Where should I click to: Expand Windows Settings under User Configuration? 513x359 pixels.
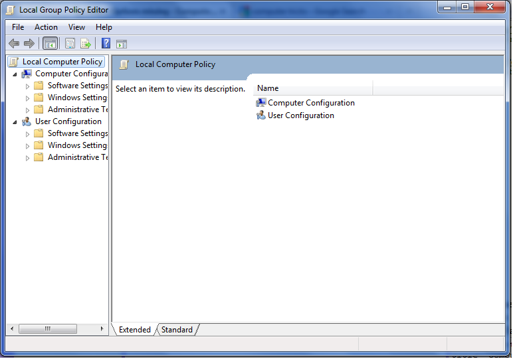click(27, 146)
